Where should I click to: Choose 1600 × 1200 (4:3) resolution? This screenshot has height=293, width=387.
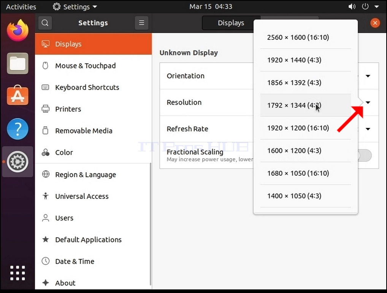point(306,151)
